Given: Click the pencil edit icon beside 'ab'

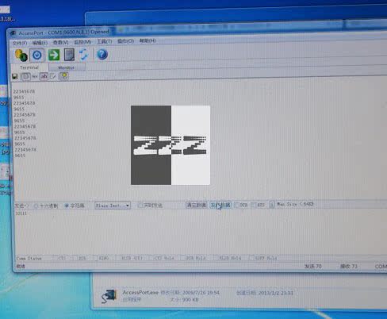Looking at the screenshot, I should coord(53,76).
